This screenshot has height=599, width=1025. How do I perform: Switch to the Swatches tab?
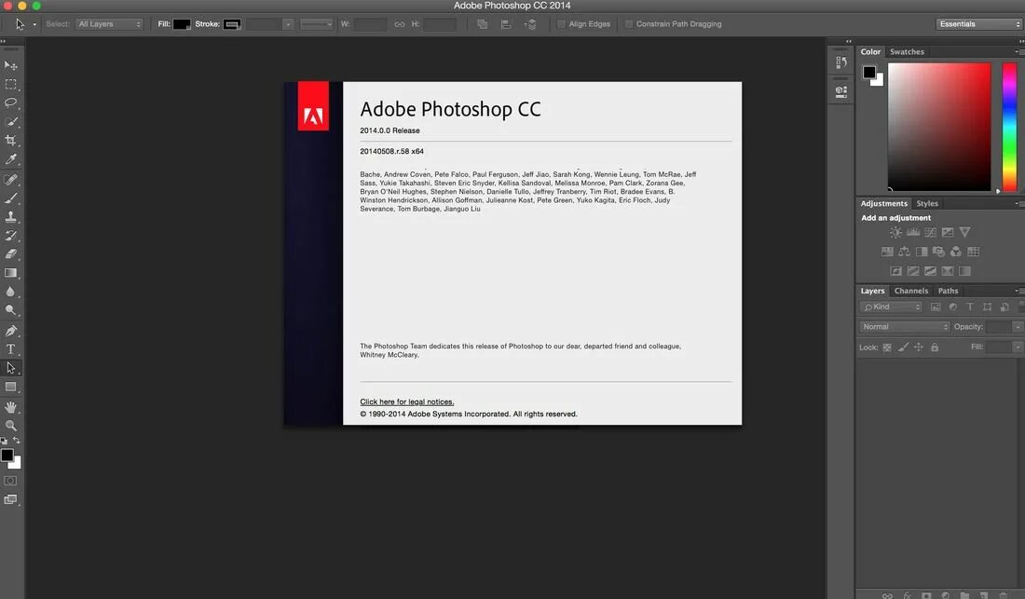(x=907, y=51)
